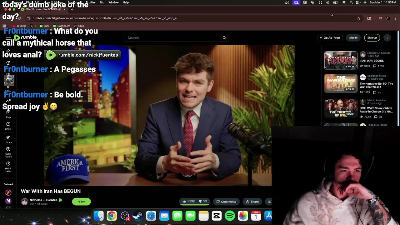
Task: Open Watch History in Rumble sidebar
Action: (x=8, y=152)
